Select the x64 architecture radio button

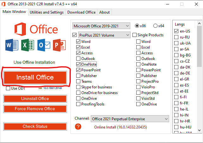[155, 26]
